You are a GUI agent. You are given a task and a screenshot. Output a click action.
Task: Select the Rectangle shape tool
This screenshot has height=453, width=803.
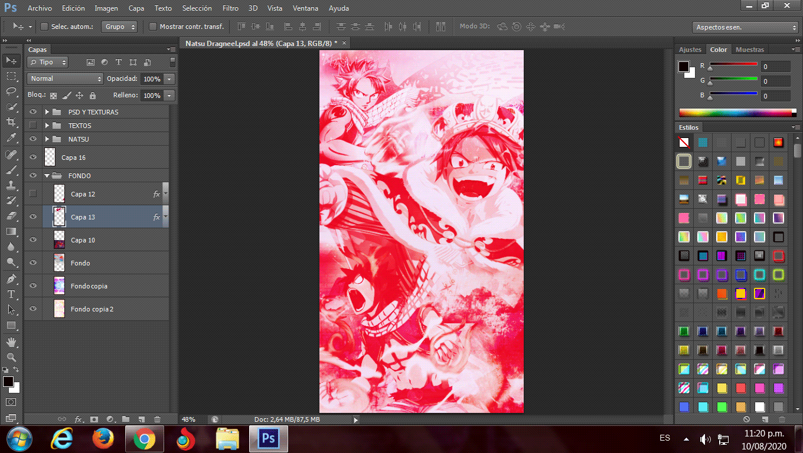click(x=11, y=325)
